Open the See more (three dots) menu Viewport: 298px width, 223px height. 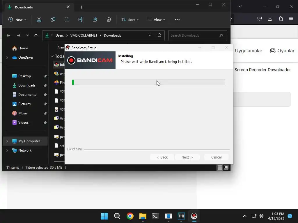tap(177, 19)
